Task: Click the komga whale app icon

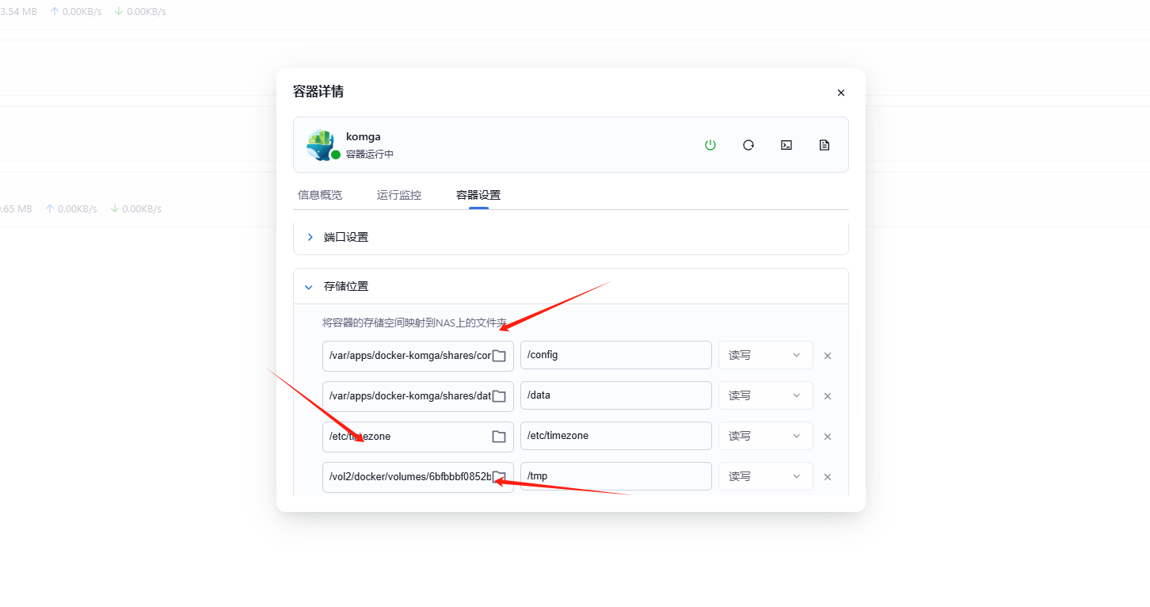Action: tap(321, 145)
